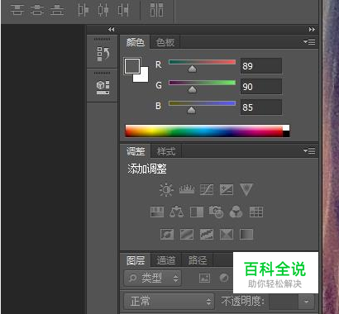
Task: Pick a color from the spectrum ramp
Action: point(204,131)
